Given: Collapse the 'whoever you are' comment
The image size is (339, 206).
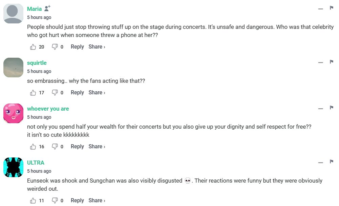Looking at the screenshot, I should tap(320, 109).
